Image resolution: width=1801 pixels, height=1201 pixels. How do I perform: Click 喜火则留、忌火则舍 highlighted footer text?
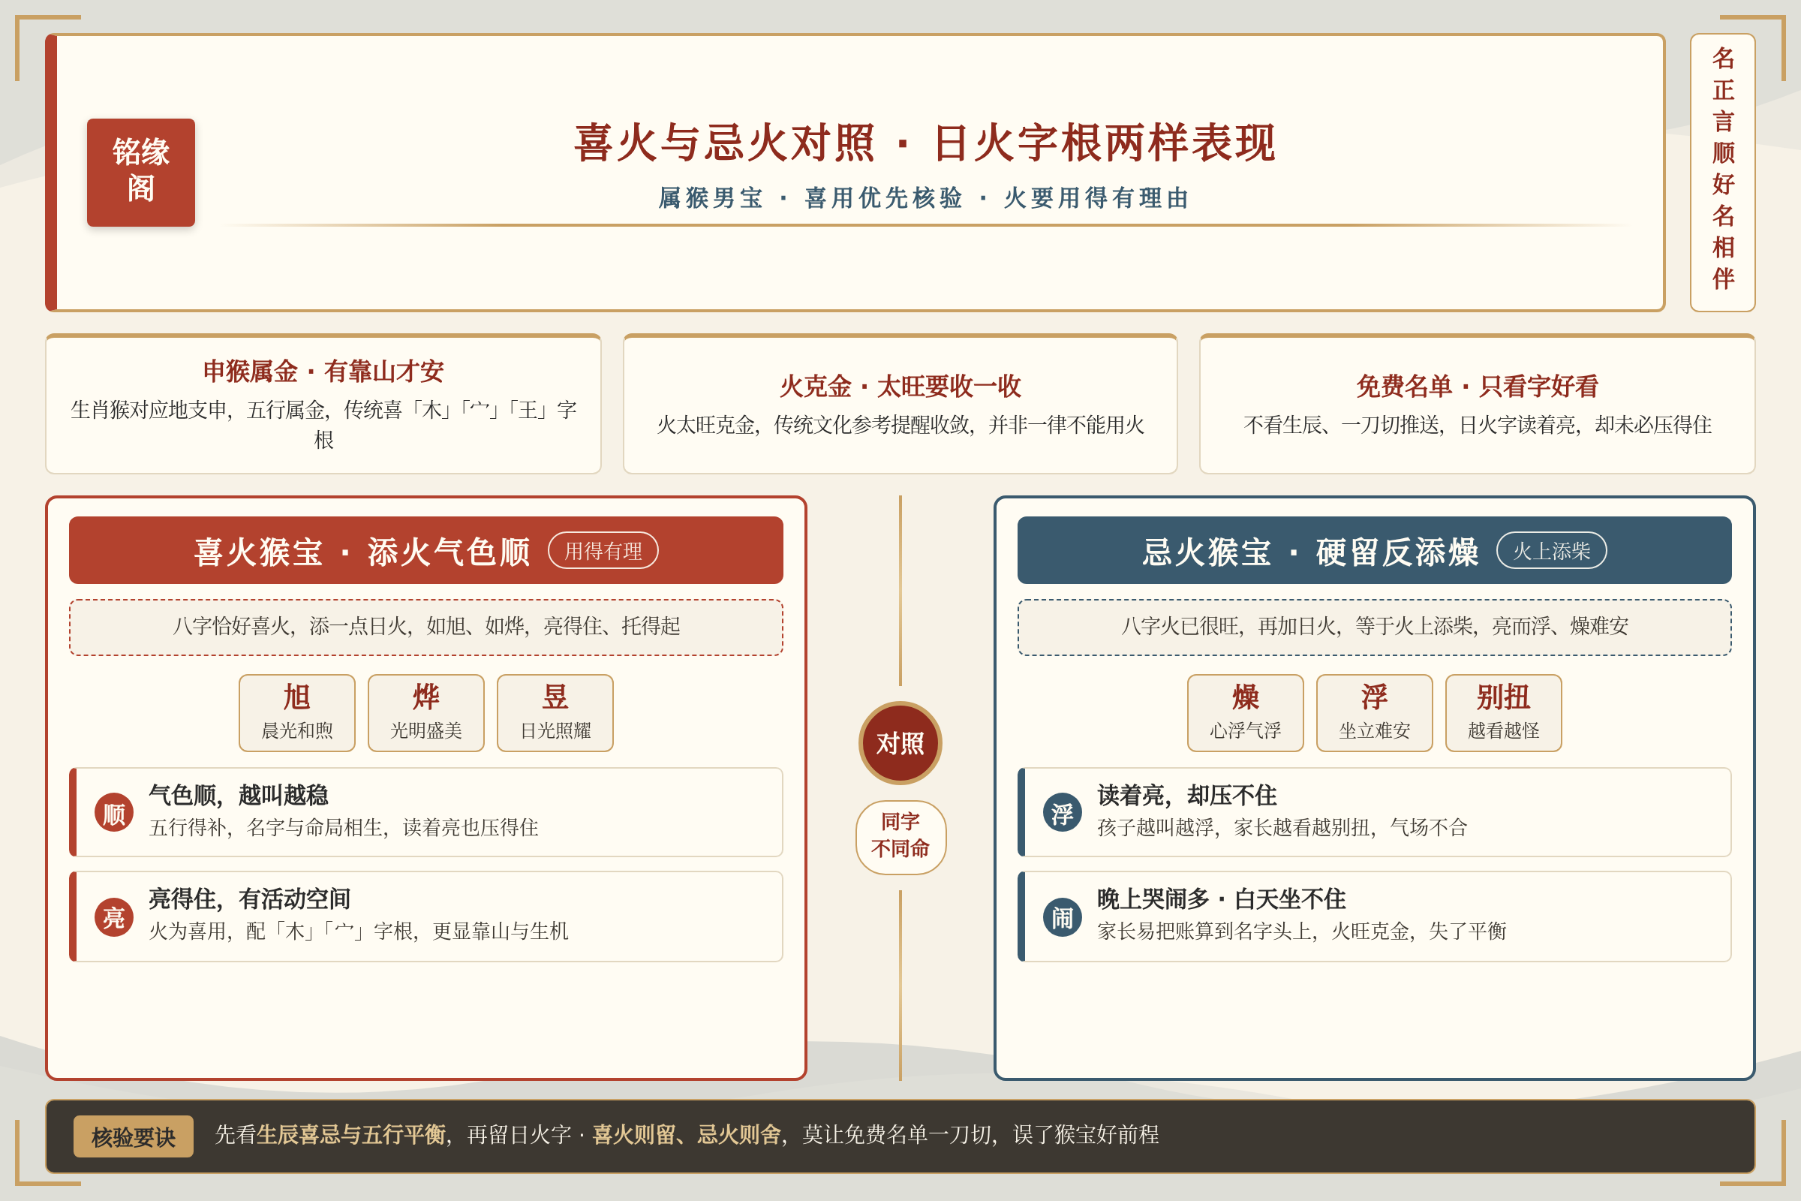tap(687, 1134)
